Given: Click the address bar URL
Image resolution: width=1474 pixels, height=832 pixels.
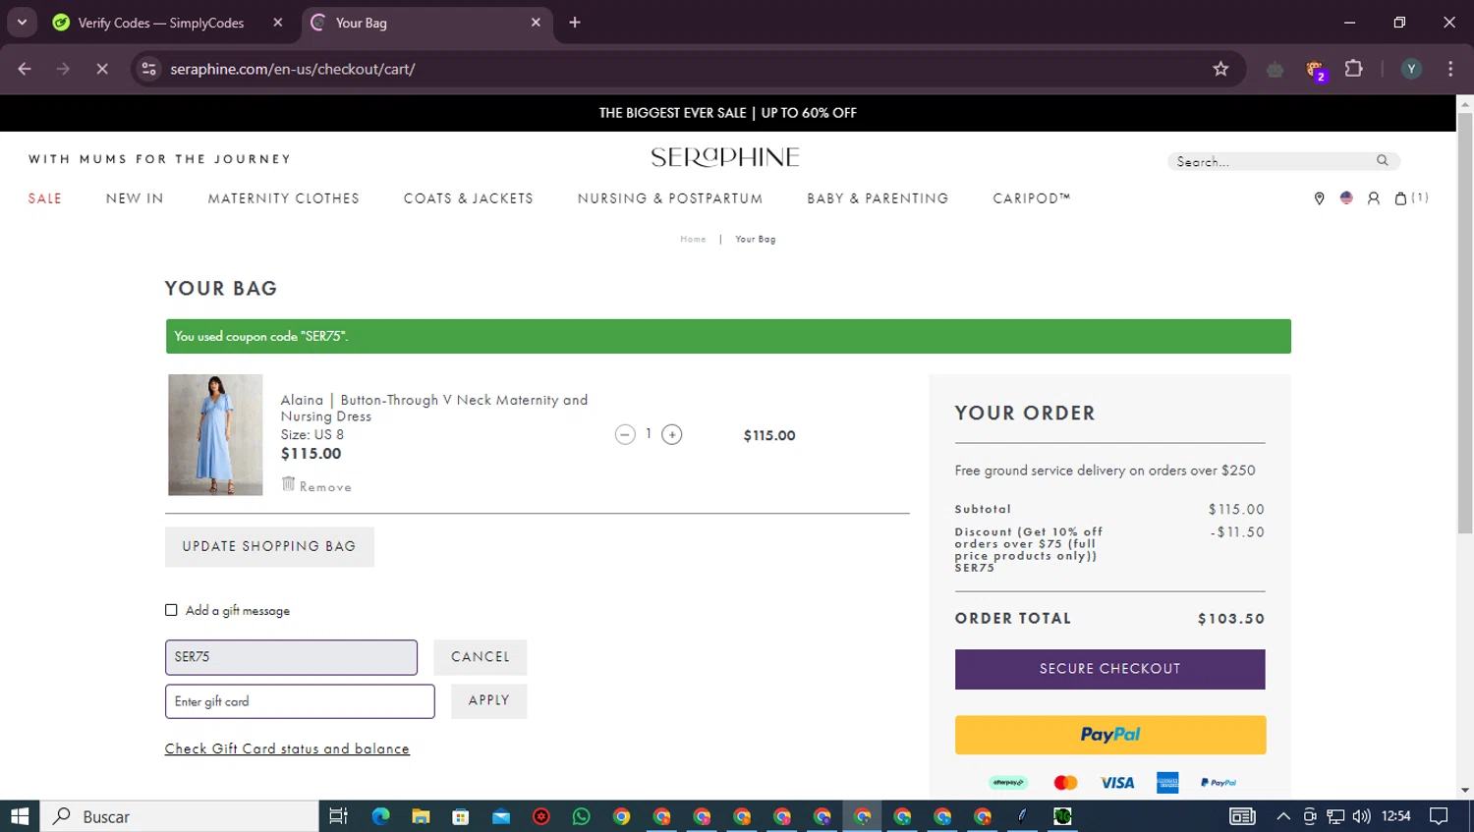Looking at the screenshot, I should (293, 69).
